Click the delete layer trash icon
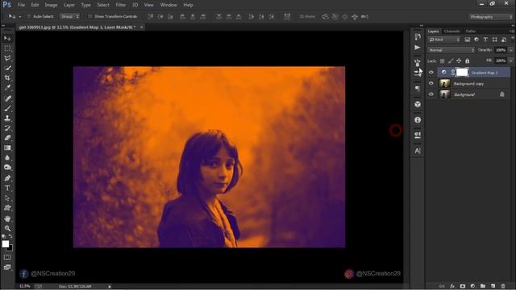The width and height of the screenshot is (516, 290). (x=503, y=286)
